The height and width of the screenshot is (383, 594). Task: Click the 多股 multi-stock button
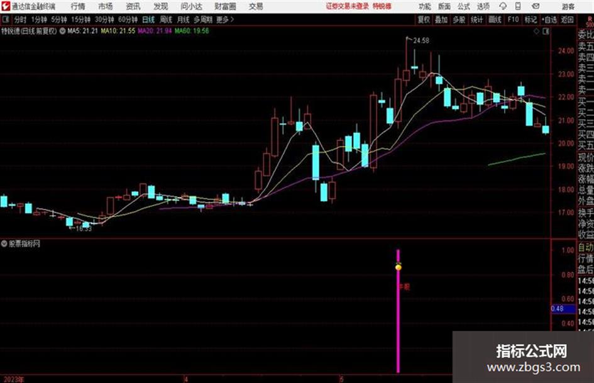tap(459, 19)
